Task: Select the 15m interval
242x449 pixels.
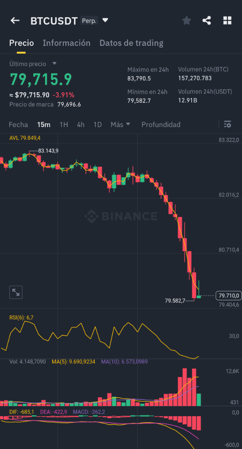Action: [44, 125]
